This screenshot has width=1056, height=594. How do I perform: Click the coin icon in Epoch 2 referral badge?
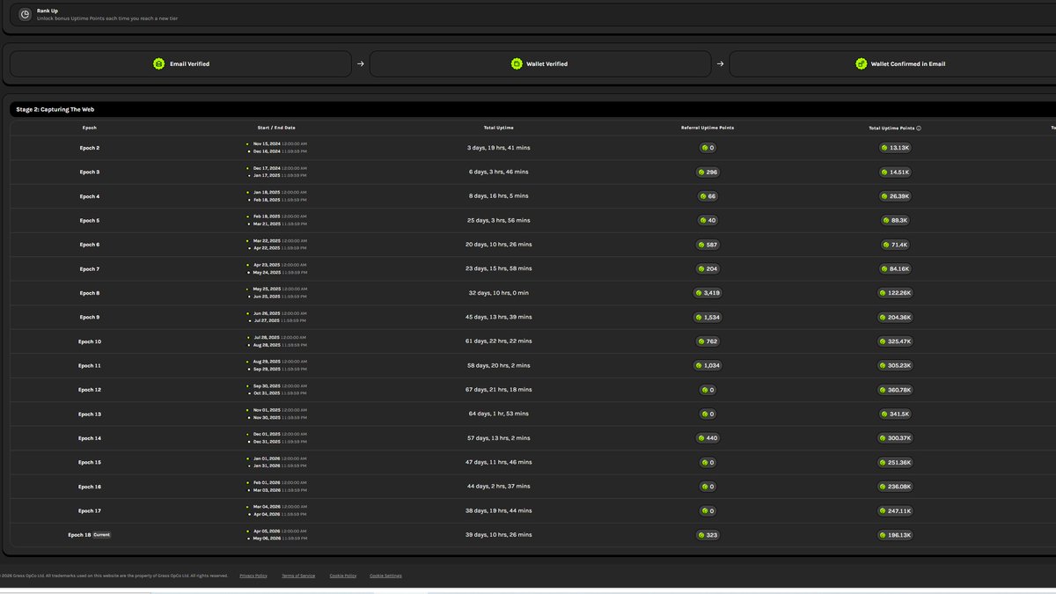click(x=703, y=148)
